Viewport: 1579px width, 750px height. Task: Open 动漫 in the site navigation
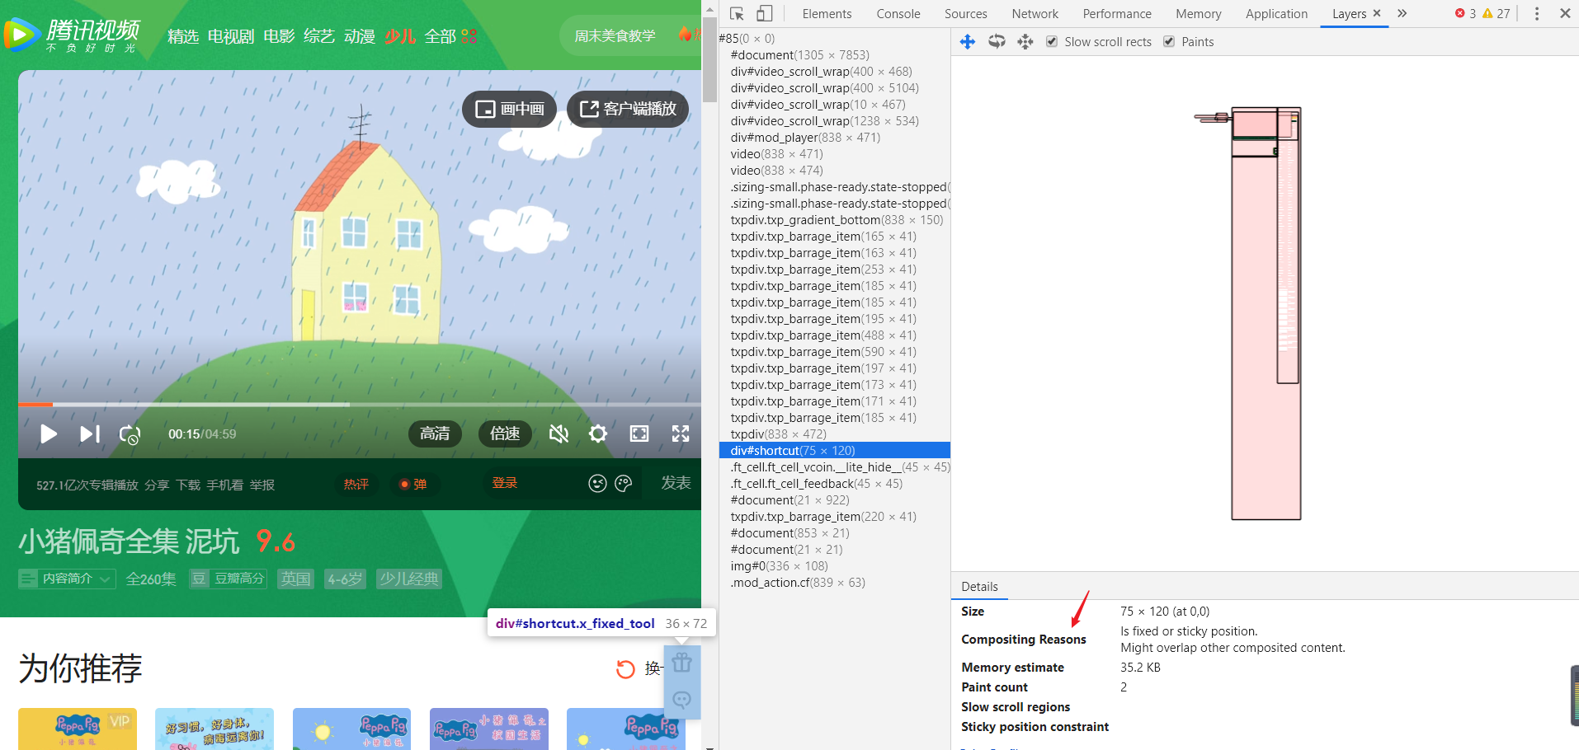[360, 36]
